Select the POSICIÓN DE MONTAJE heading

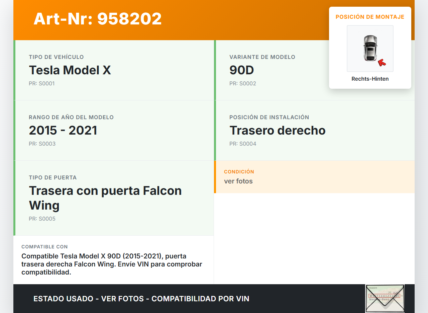coord(370,17)
